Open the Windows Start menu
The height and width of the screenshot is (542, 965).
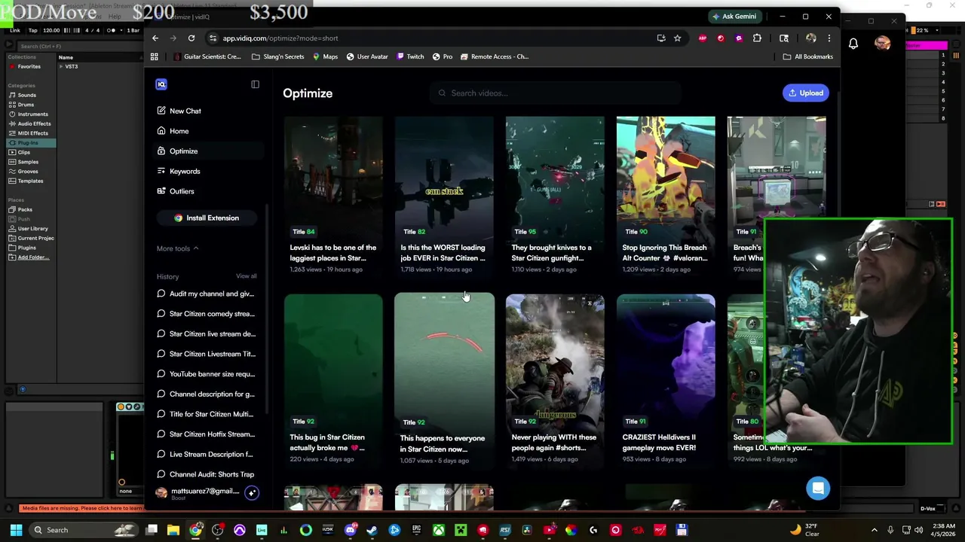[x=16, y=530]
